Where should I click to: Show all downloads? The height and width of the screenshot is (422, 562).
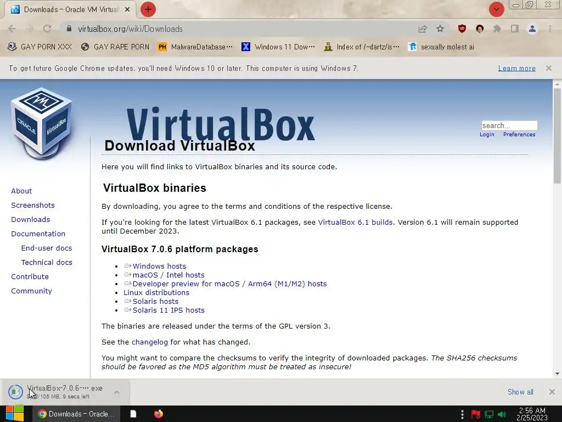pos(520,392)
